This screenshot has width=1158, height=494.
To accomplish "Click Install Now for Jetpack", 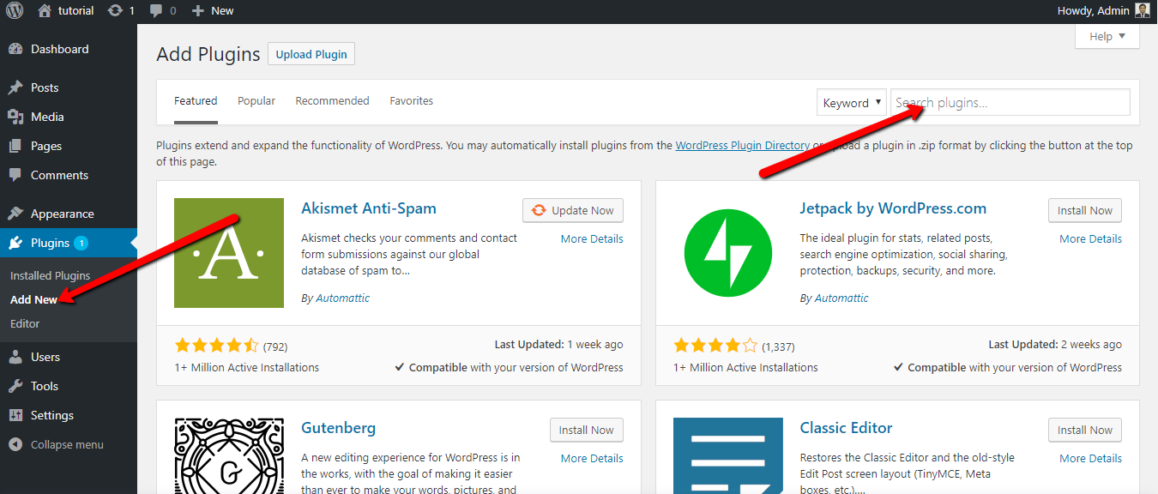I will [1084, 210].
